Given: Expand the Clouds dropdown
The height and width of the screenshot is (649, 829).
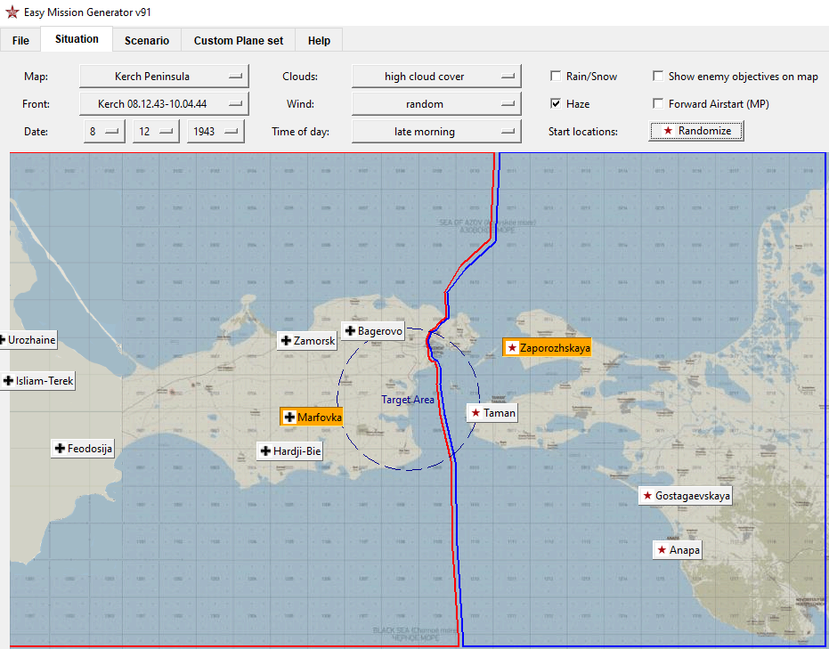Looking at the screenshot, I should (x=436, y=76).
